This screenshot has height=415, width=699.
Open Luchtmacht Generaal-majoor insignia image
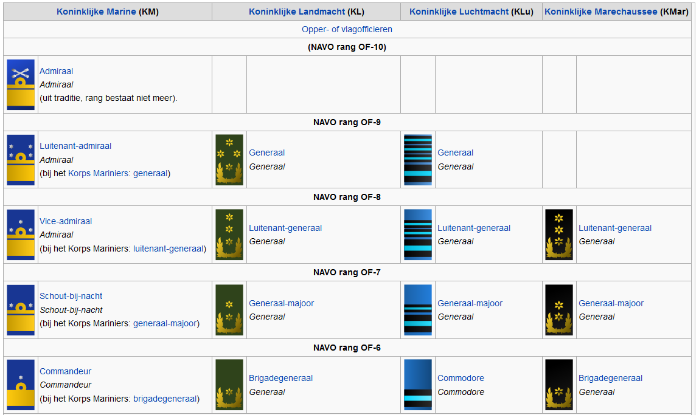click(418, 310)
